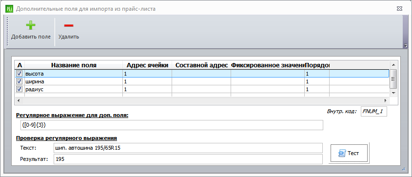
Task: Select the ширина field name cell
Action: coord(74,81)
